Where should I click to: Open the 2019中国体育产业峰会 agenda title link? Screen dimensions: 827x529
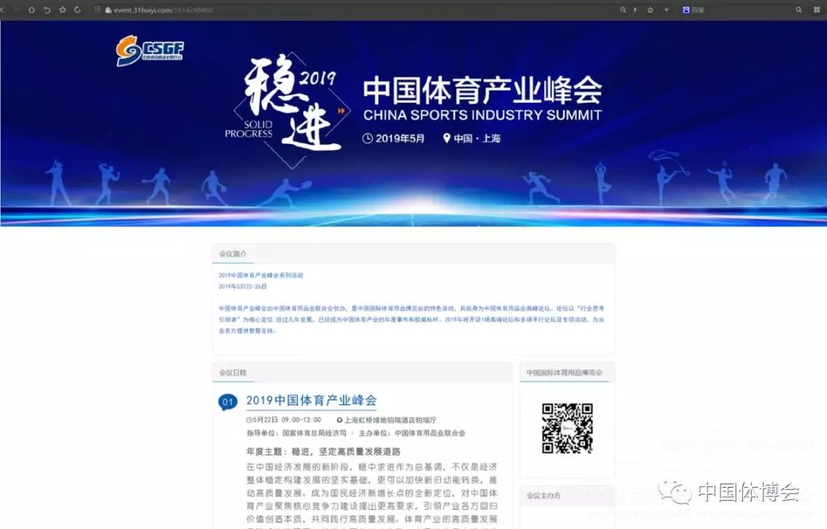pyautogui.click(x=311, y=400)
